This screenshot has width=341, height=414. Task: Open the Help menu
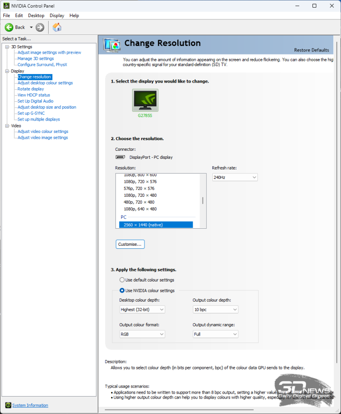pyautogui.click(x=74, y=15)
